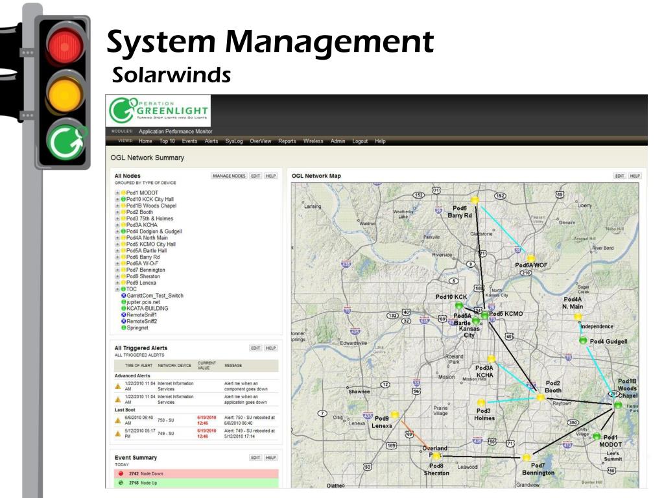Image resolution: width=664 pixels, height=498 pixels.
Task: Expand the Pod5 KCMO City Hall group
Action: tap(117, 244)
